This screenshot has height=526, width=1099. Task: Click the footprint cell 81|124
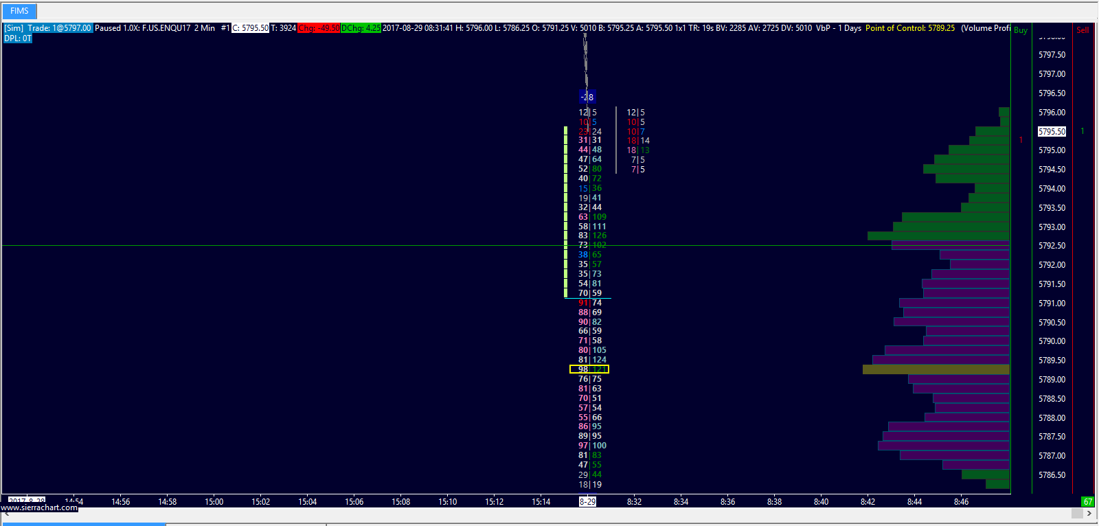(x=592, y=360)
